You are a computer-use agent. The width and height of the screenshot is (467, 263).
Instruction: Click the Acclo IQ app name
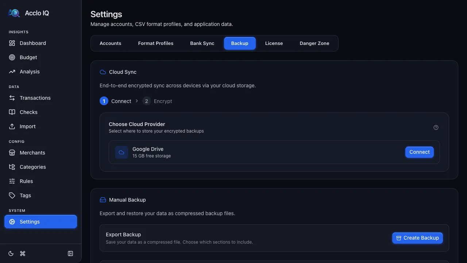click(x=37, y=13)
